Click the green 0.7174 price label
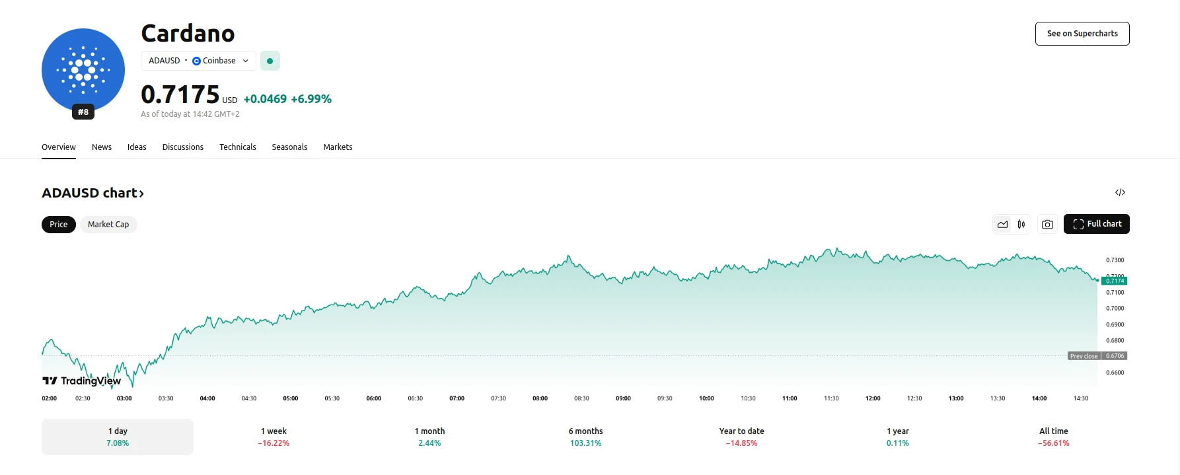Image resolution: width=1180 pixels, height=475 pixels. [x=1115, y=281]
